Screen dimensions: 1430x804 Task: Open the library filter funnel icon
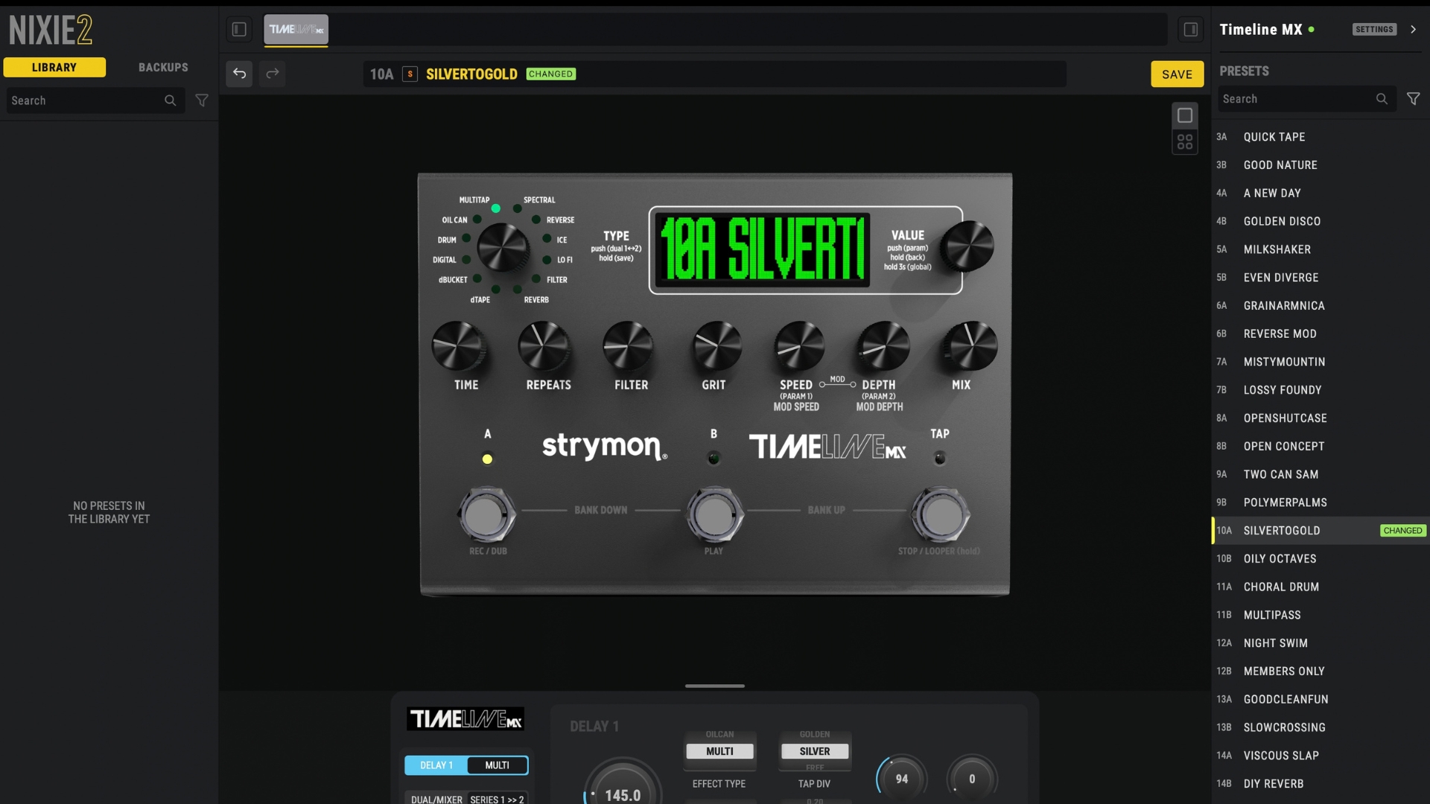tap(202, 100)
